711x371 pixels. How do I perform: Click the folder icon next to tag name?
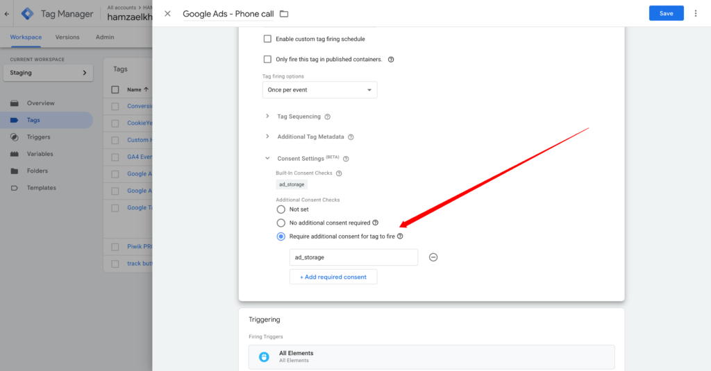tap(283, 14)
